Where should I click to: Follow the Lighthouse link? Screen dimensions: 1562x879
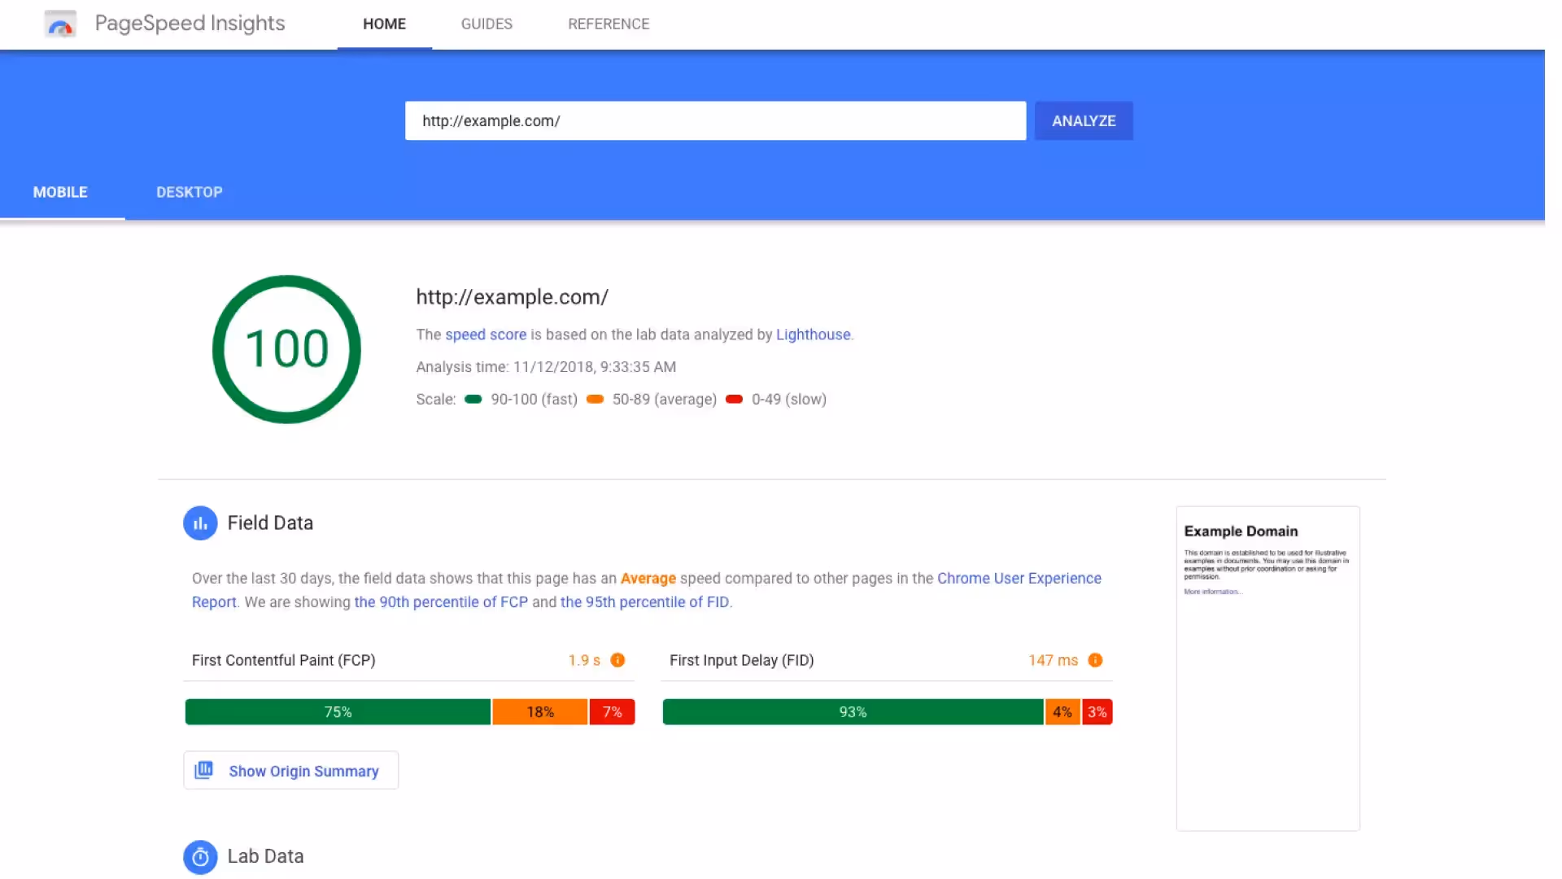(813, 335)
